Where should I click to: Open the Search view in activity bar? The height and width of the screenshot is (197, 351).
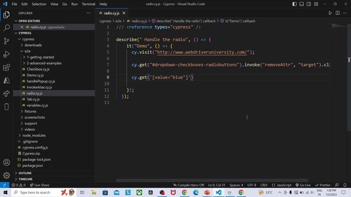[7, 28]
